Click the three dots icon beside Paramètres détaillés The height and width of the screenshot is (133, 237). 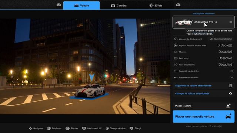(176, 78)
